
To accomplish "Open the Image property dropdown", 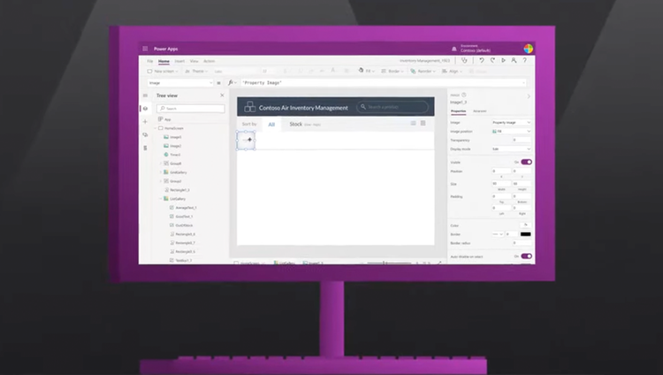I will (x=511, y=122).
